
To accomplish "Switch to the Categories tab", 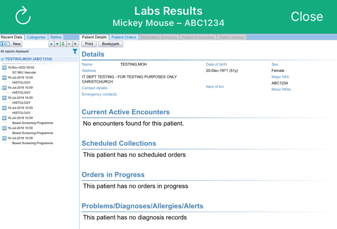I will (x=36, y=37).
